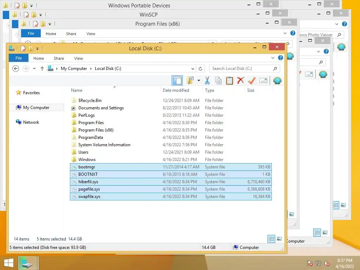The image size is (360, 270).
Task: Click the forward navigation arrow
Action: click(26, 69)
